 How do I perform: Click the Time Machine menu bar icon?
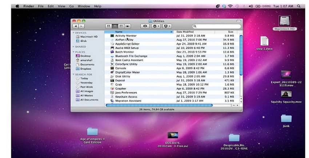coord(237,6)
